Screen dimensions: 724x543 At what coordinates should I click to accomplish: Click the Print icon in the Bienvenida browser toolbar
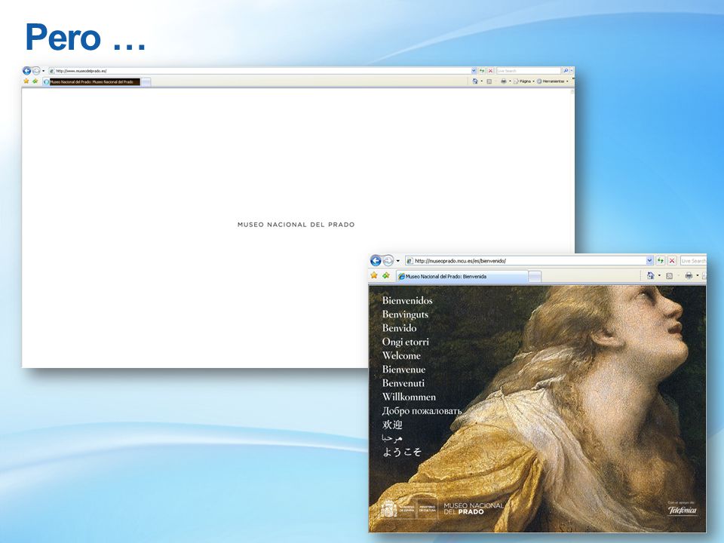pyautogui.click(x=689, y=276)
